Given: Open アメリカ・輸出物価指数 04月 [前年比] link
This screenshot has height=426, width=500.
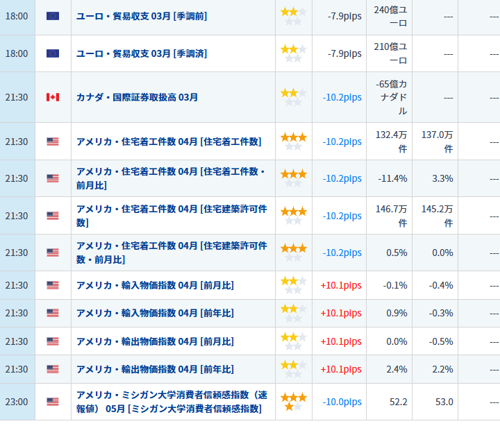Looking at the screenshot, I should click(x=155, y=369).
